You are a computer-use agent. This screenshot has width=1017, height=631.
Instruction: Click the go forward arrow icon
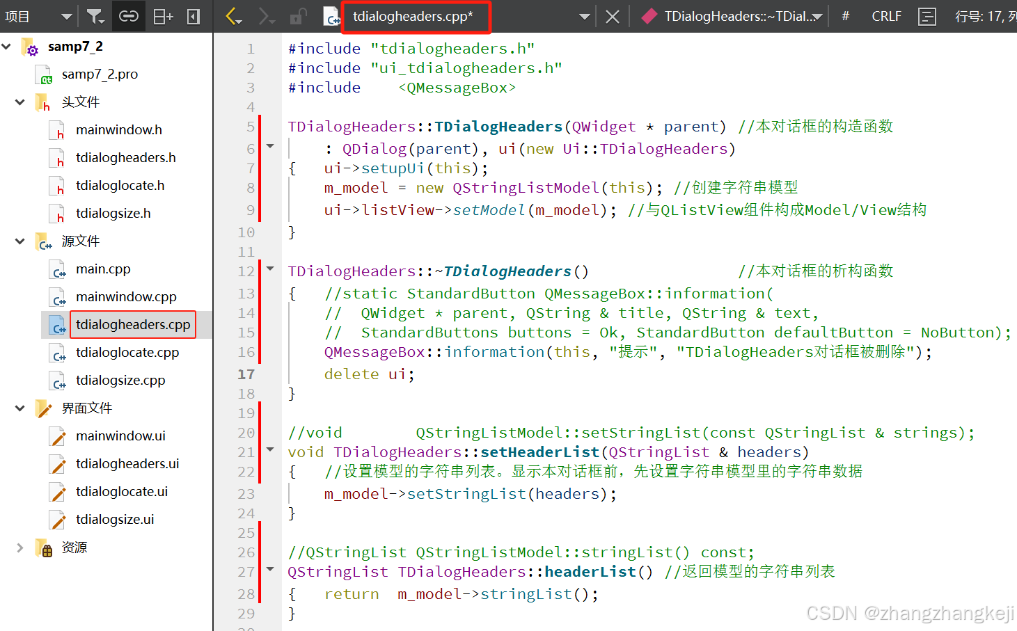coord(267,16)
